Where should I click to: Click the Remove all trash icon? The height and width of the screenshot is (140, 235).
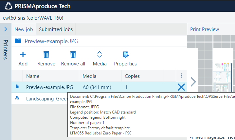point(73,55)
